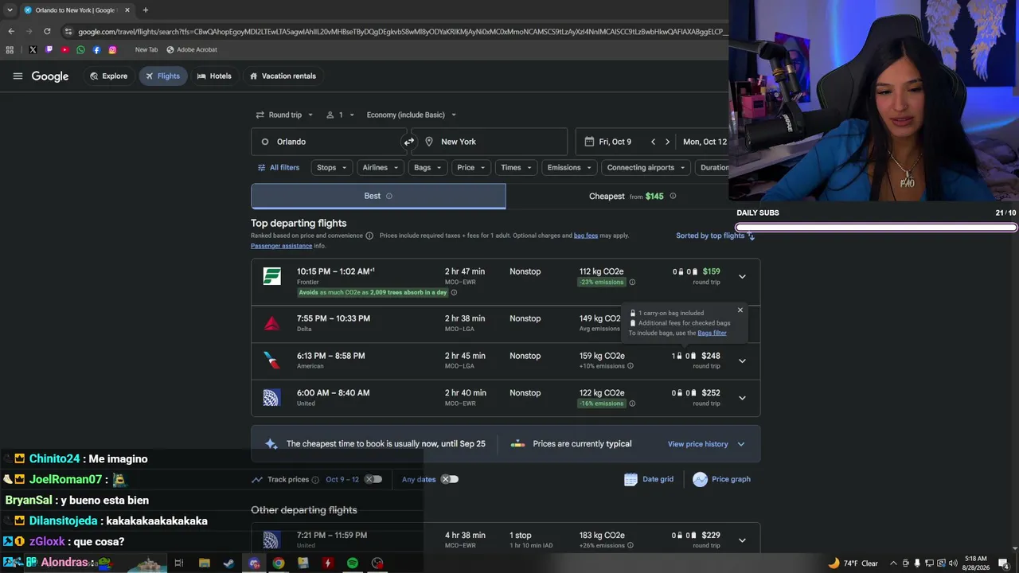Open the Connecting airports filter dropdown
Image resolution: width=1019 pixels, height=573 pixels.
646,167
